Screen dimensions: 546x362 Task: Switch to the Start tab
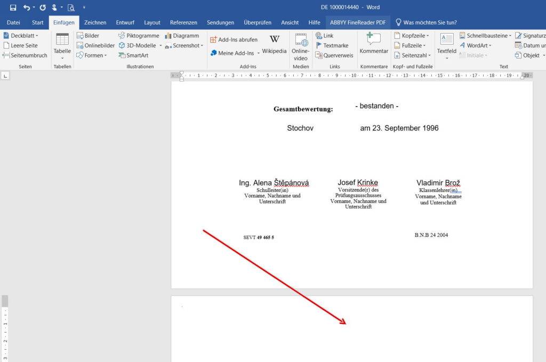(38, 22)
